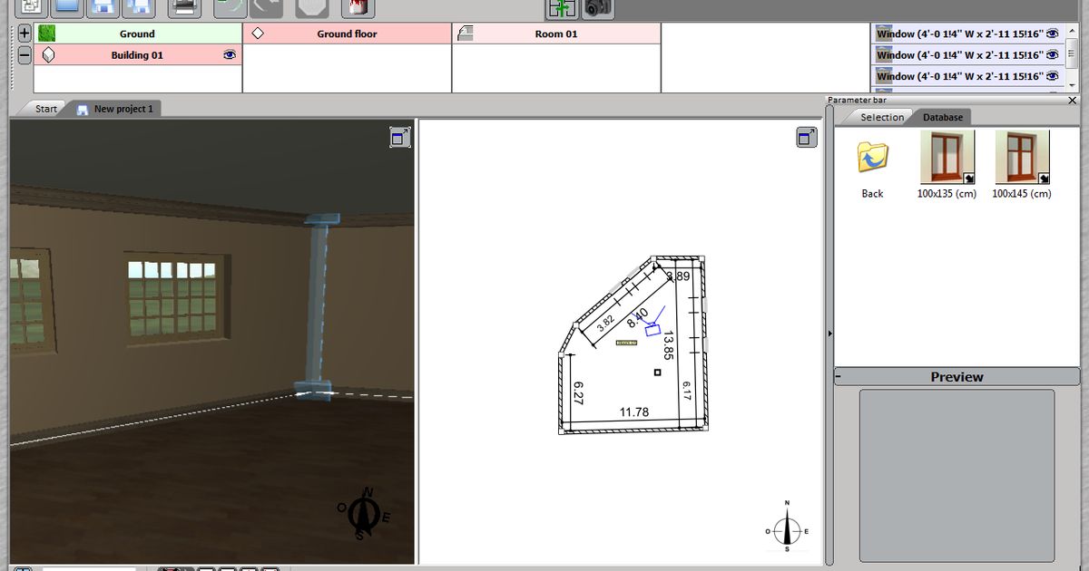The image size is (1089, 571).
Task: Click the printer icon in the toolbar
Action: [185, 7]
